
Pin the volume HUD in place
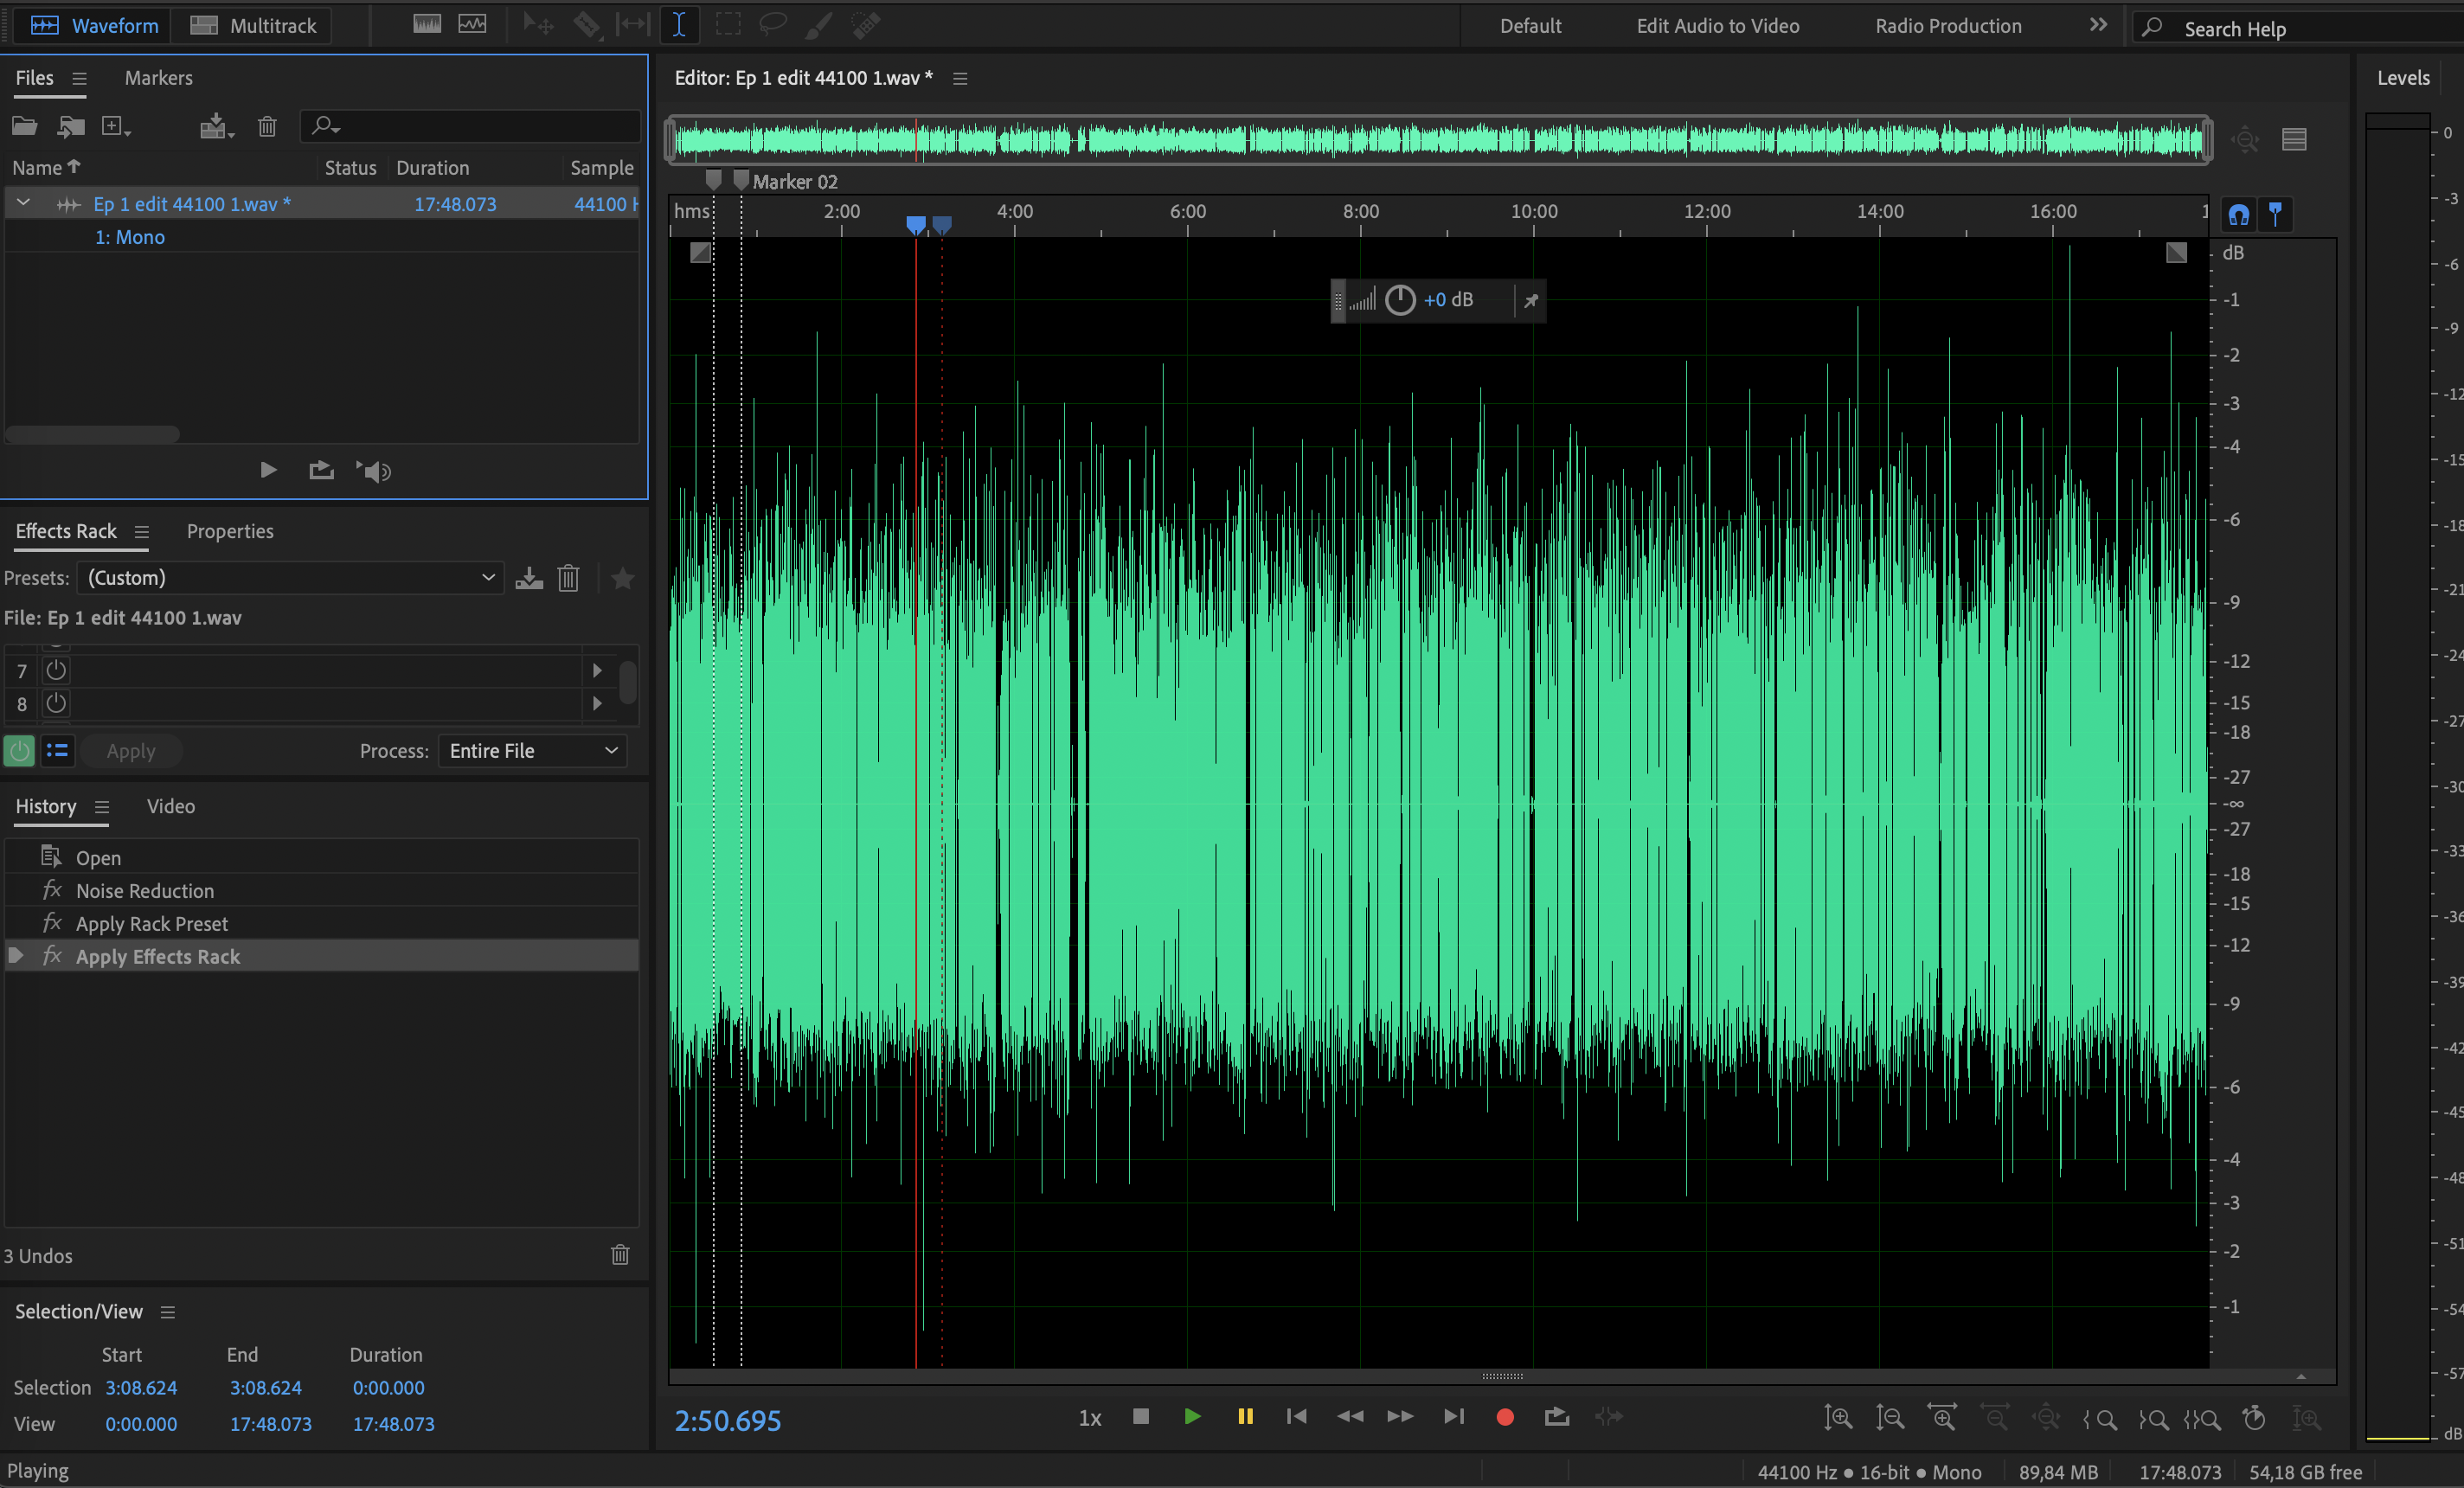tap(1530, 300)
